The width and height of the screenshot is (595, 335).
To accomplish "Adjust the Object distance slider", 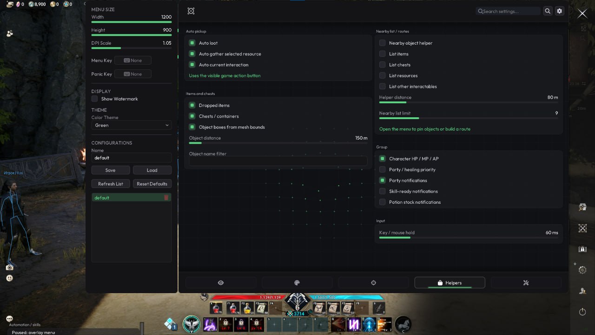I will click(278, 143).
